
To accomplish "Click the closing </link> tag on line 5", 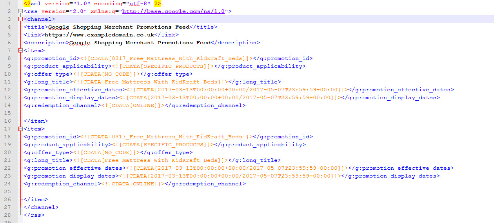I will 166,35.
